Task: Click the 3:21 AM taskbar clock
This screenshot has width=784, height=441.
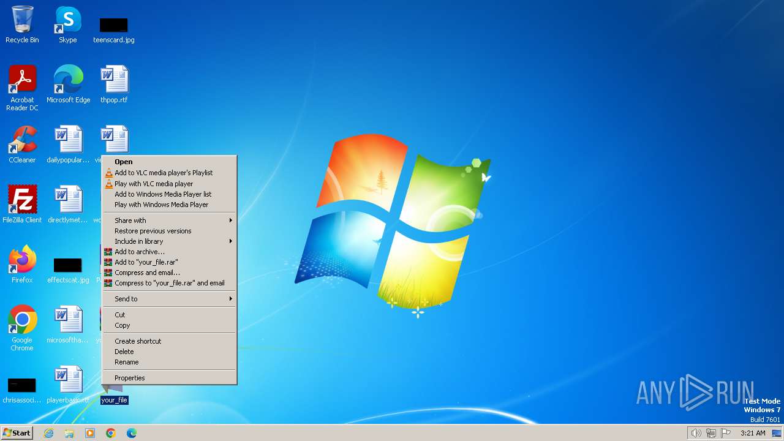Action: click(x=753, y=433)
